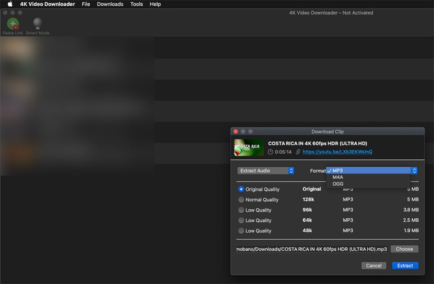The height and width of the screenshot is (284, 434).
Task: Choose MP3 in the Format list
Action: click(368, 171)
